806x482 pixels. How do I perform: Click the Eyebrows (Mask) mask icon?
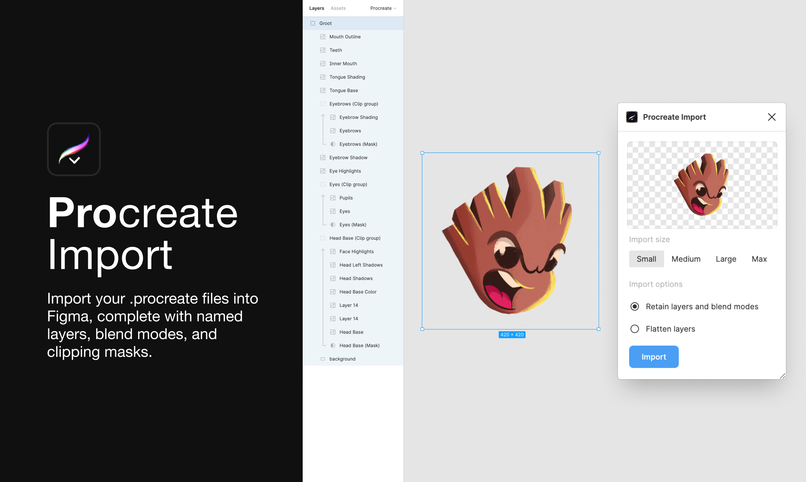[333, 144]
